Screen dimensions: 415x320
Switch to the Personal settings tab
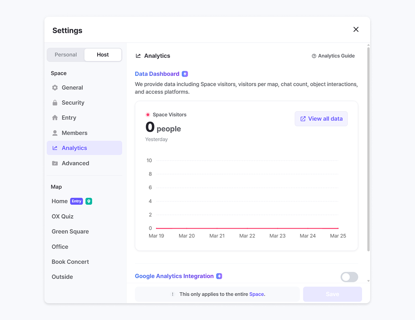point(66,55)
